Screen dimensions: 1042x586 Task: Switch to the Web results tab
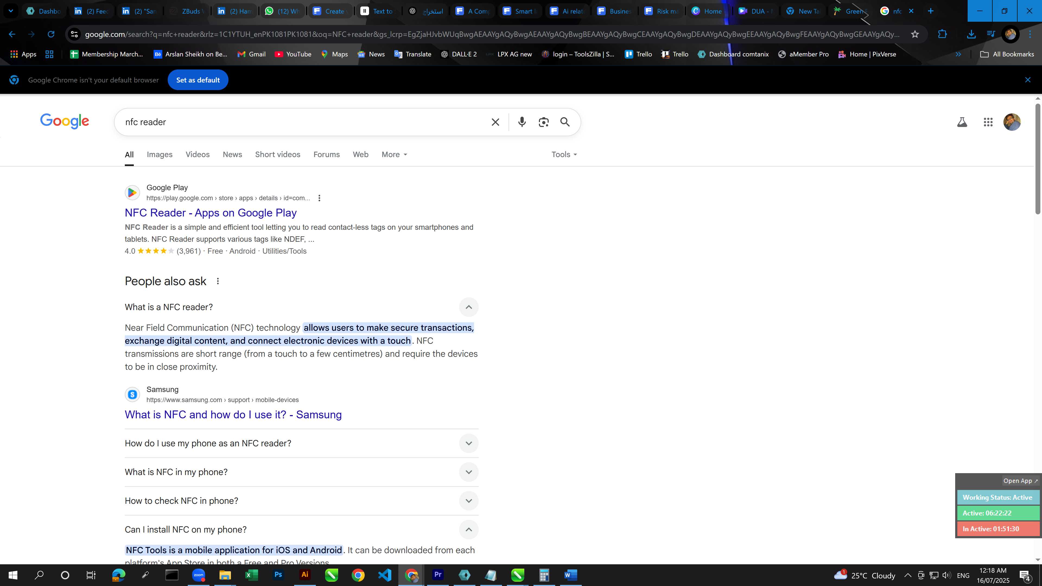pos(360,154)
